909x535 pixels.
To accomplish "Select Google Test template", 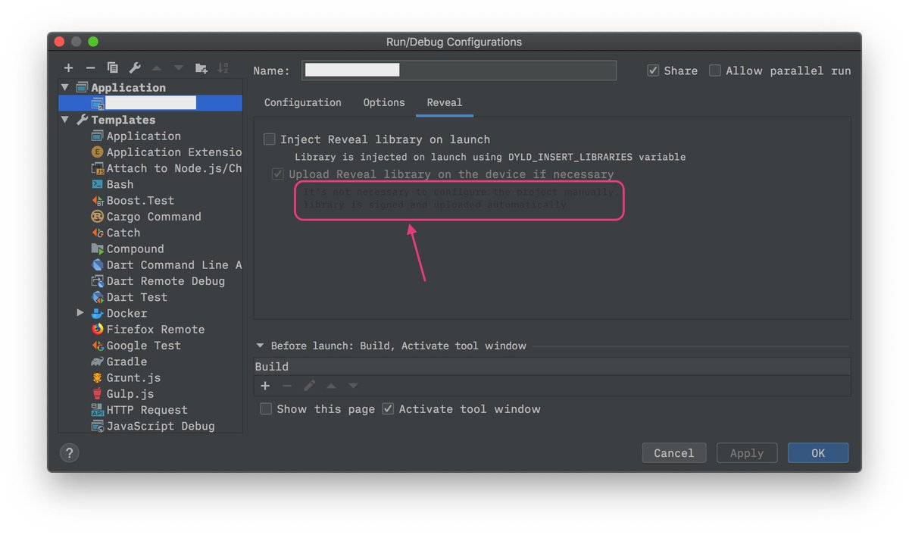I will tap(143, 346).
